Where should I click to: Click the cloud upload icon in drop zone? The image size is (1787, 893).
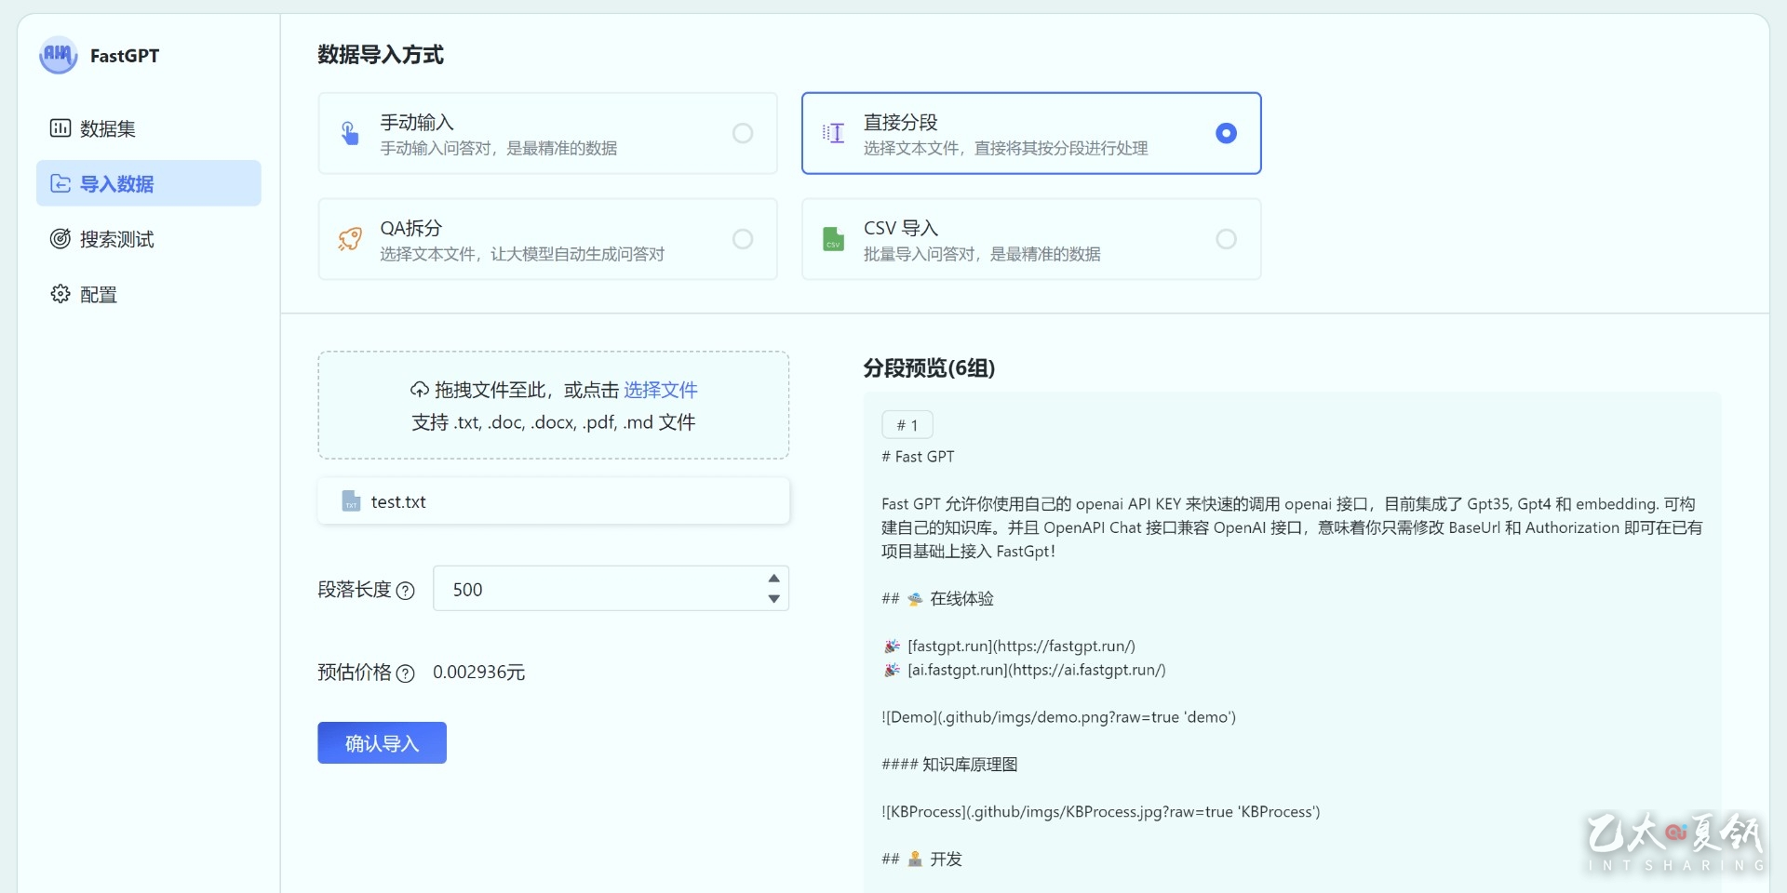[420, 390]
